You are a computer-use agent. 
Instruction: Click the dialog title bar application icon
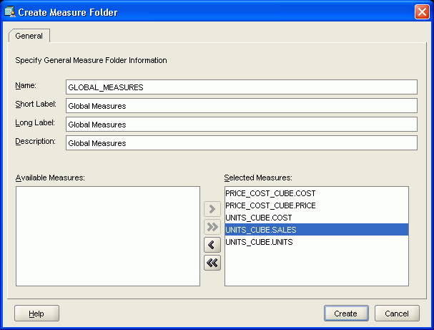(9, 11)
